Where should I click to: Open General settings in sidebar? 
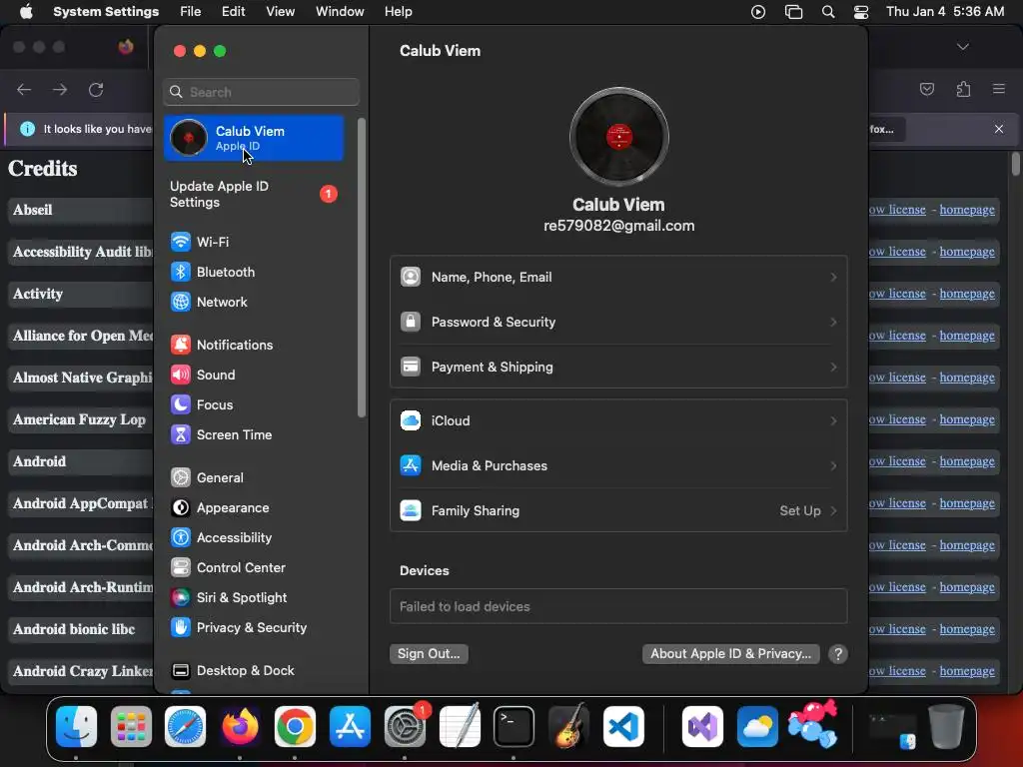tap(206, 478)
